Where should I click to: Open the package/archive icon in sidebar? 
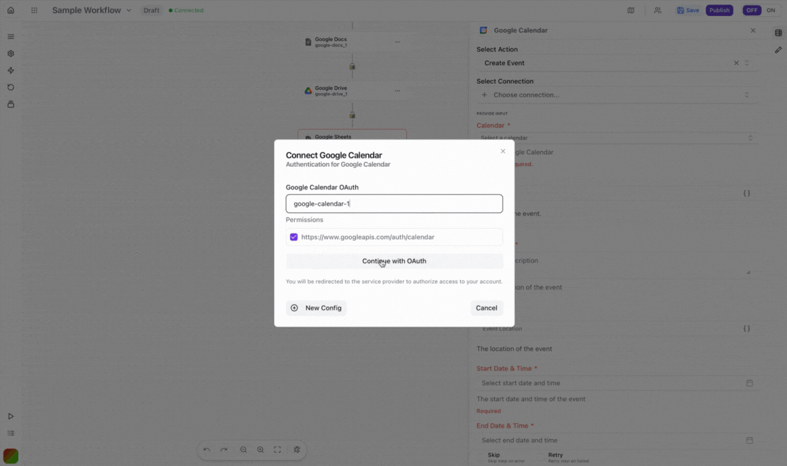[11, 104]
